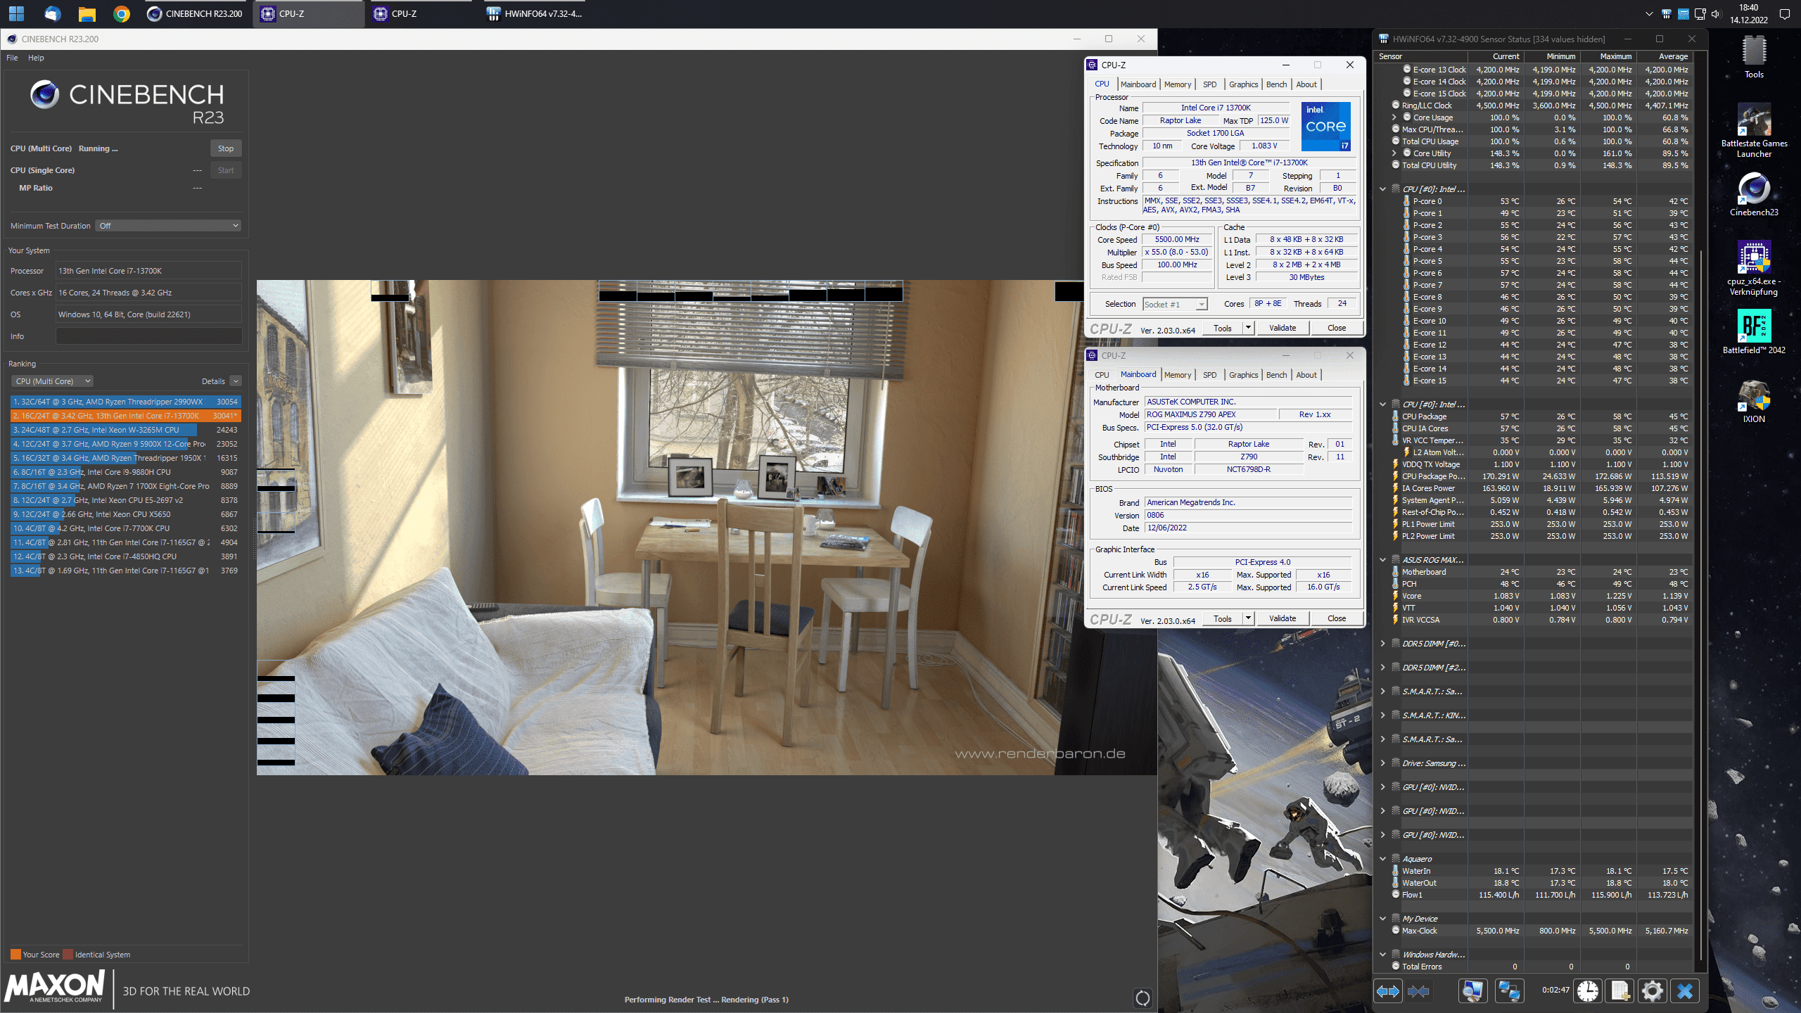Open the volume control in system tray

[x=1715, y=14]
